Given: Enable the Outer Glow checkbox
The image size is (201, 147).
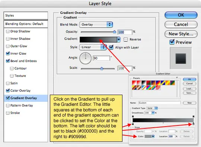Looking at the screenshot, I should (8, 46).
